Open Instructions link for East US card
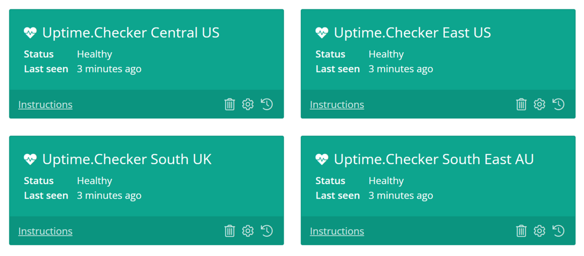This screenshot has height=256, width=584. pyautogui.click(x=337, y=105)
